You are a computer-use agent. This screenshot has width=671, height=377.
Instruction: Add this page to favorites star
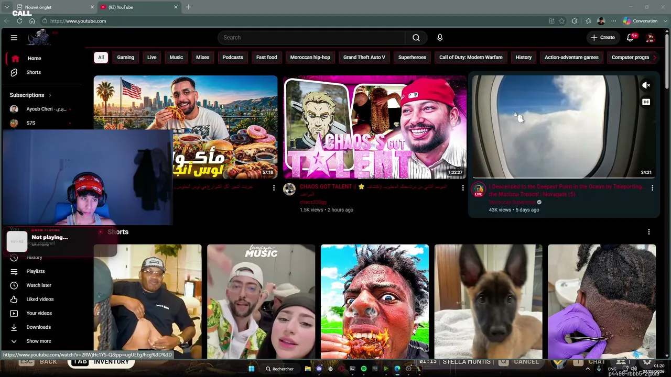coord(562,21)
